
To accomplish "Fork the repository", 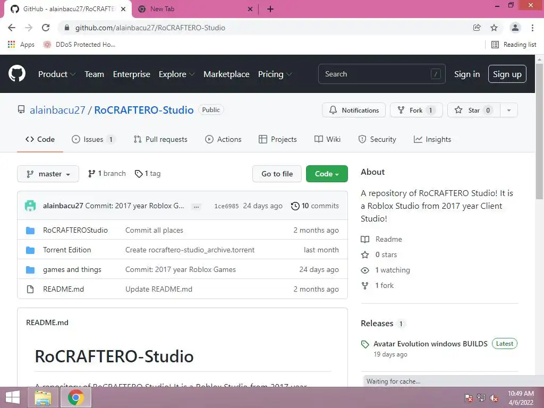I will pyautogui.click(x=416, y=110).
